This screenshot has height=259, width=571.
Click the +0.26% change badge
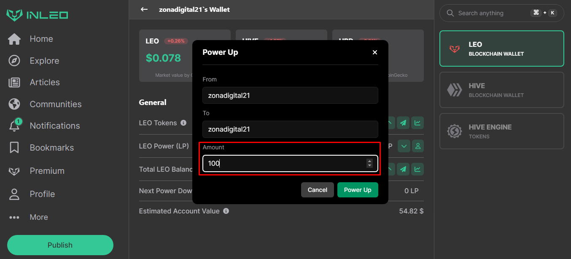point(176,41)
